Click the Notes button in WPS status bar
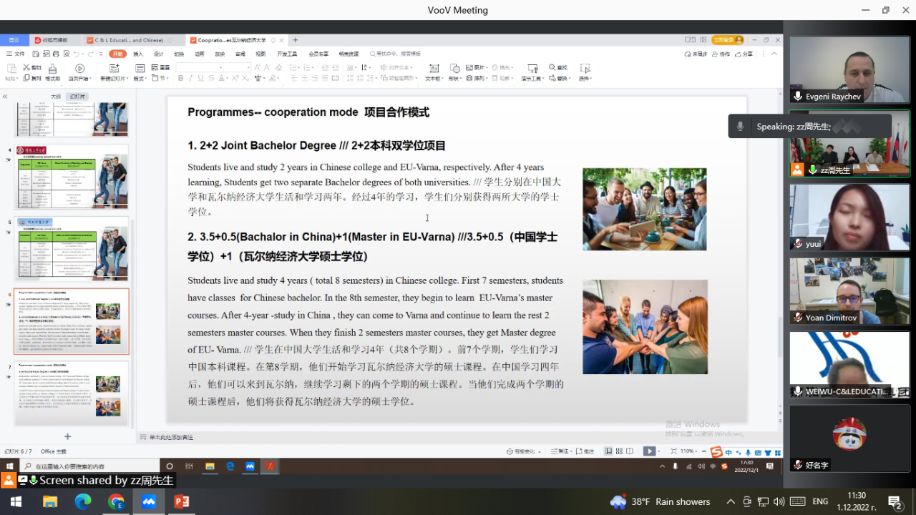Viewport: 916px width, 515px height. (x=561, y=451)
